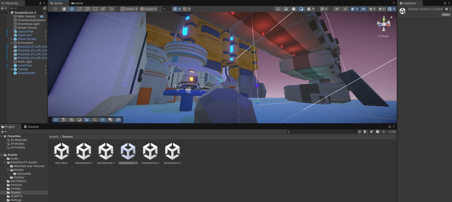Select Launch Pad prefab in Hierarchy
452x202 pixels.
click(25, 32)
